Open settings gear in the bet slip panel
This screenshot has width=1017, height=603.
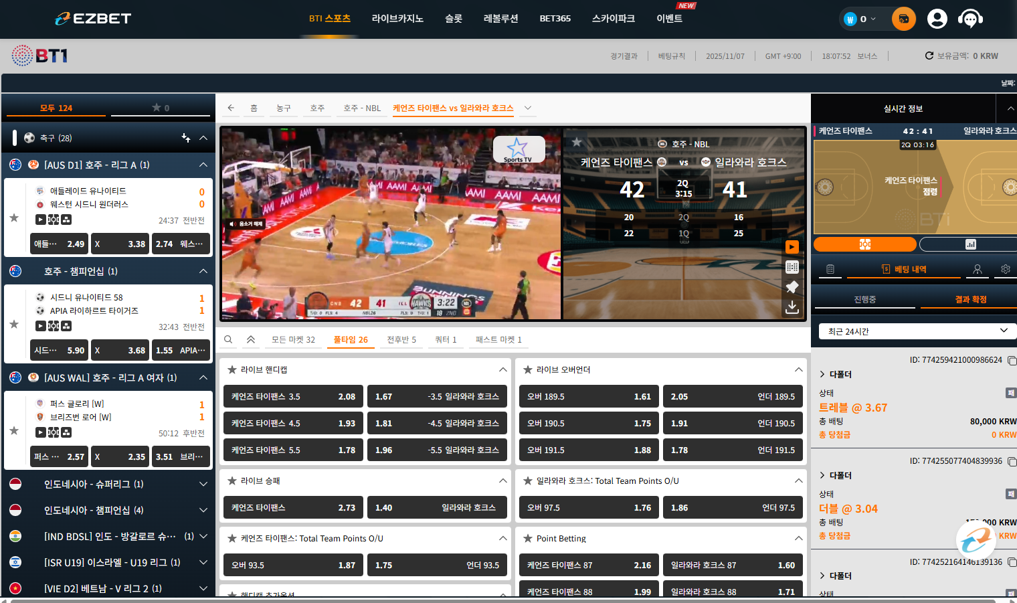(x=1005, y=269)
